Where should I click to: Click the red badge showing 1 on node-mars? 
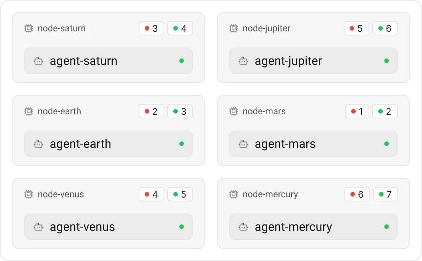point(357,111)
